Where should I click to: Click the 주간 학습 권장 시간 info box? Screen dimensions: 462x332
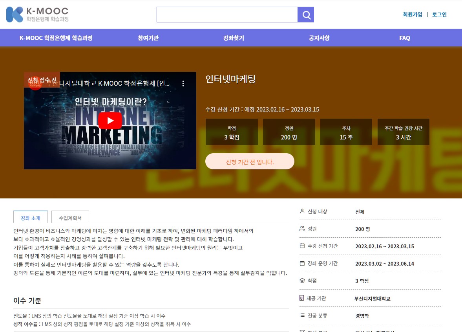click(404, 132)
